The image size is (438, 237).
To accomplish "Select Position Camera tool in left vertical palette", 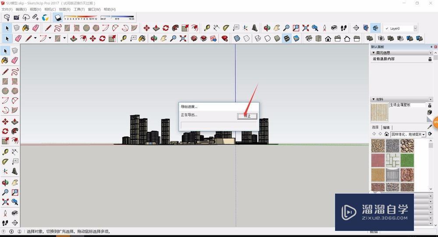I will coord(5,213).
